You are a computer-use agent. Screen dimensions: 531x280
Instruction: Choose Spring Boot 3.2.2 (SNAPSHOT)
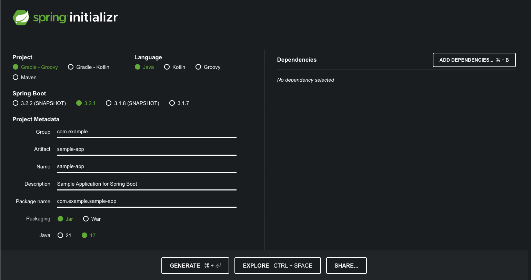tap(16, 103)
